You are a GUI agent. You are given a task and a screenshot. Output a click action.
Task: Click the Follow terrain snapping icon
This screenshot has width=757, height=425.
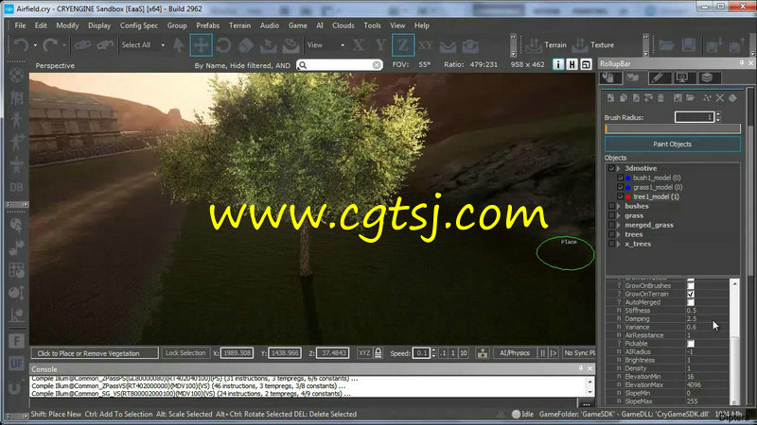pos(448,45)
